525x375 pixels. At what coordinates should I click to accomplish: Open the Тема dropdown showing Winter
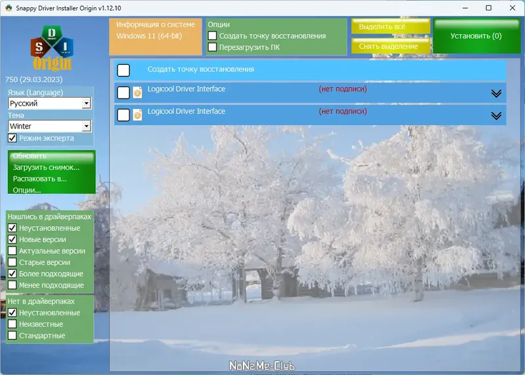50,126
